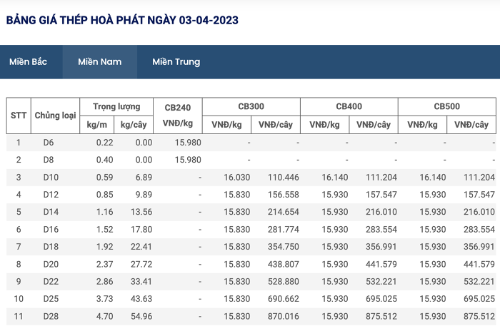Click the Trọng lượng header cell
Viewport: 500px width, 331px height.
pyautogui.click(x=116, y=106)
